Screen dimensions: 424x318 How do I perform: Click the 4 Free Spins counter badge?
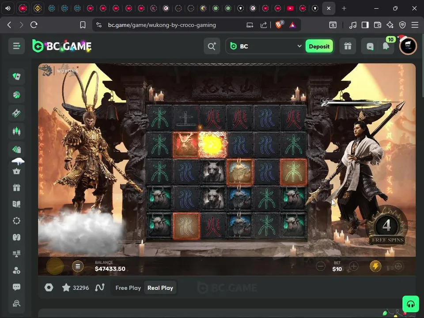pyautogui.click(x=387, y=226)
